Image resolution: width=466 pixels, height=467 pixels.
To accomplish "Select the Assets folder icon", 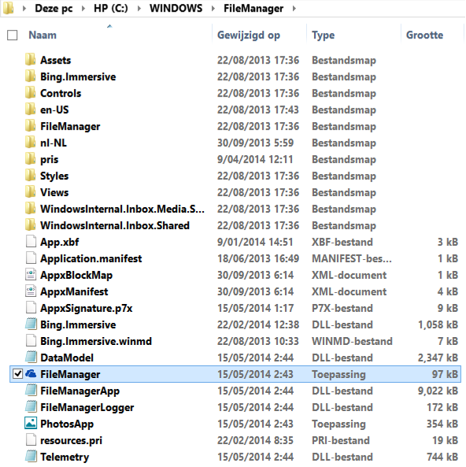I will tap(31, 60).
